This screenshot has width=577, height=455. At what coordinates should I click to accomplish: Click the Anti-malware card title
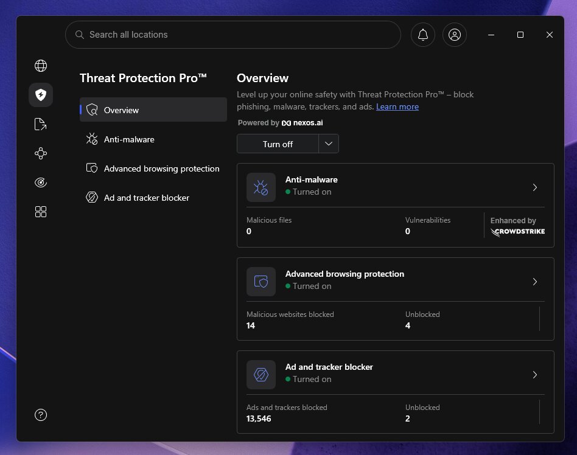pyautogui.click(x=311, y=180)
